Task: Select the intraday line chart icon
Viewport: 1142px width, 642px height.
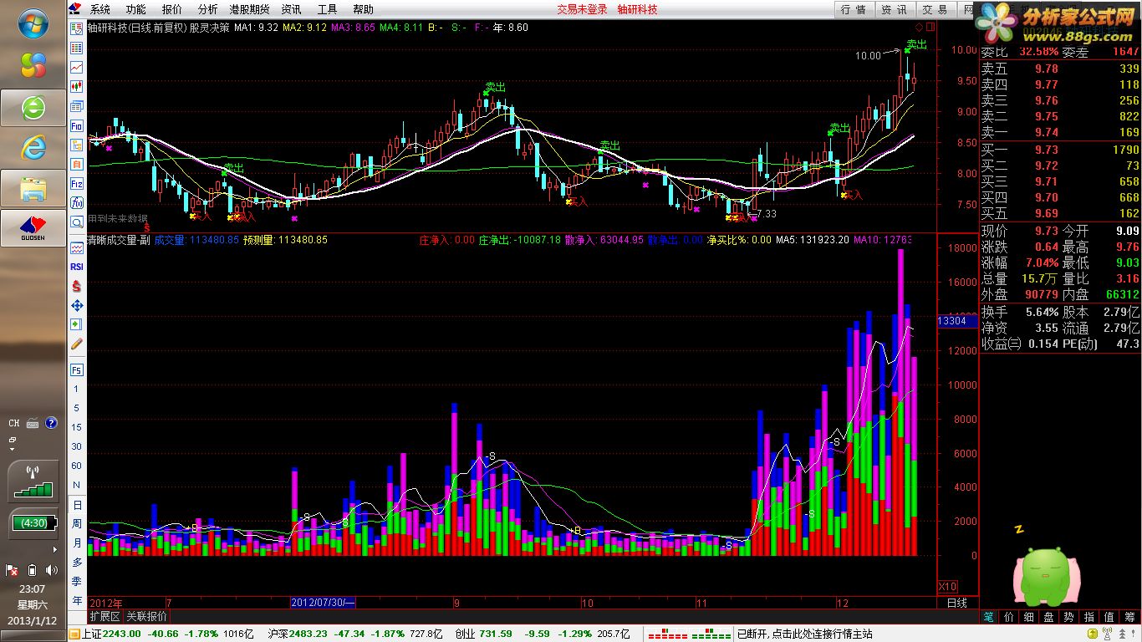Action: pos(76,67)
